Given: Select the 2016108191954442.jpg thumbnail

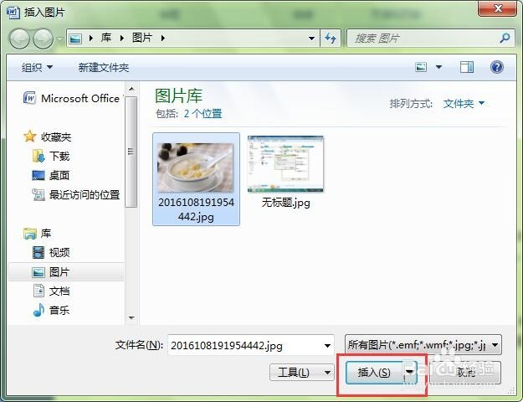Looking at the screenshot, I should click(196, 167).
